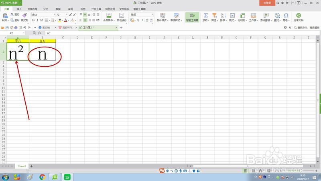Screen dimensions: 321x181
Task: Expand the quick access toolbar customize arrow
Action: (35, 27)
